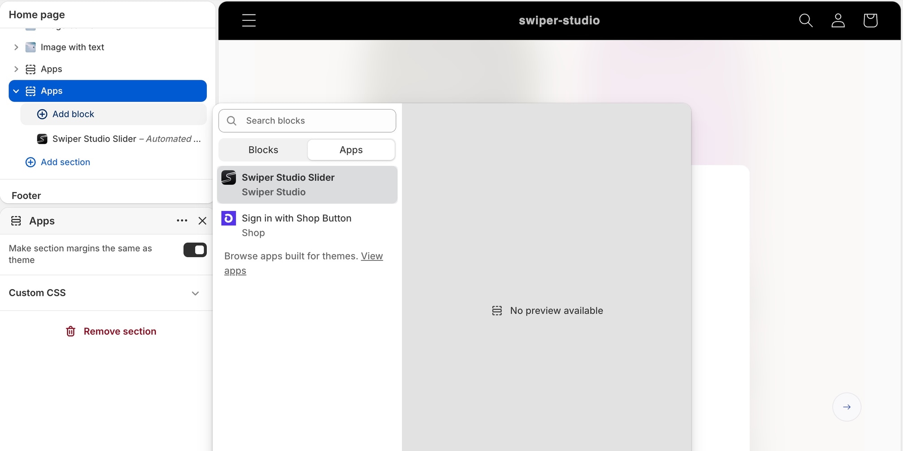Collapse the selected Apps section
This screenshot has width=903, height=451.
16,91
